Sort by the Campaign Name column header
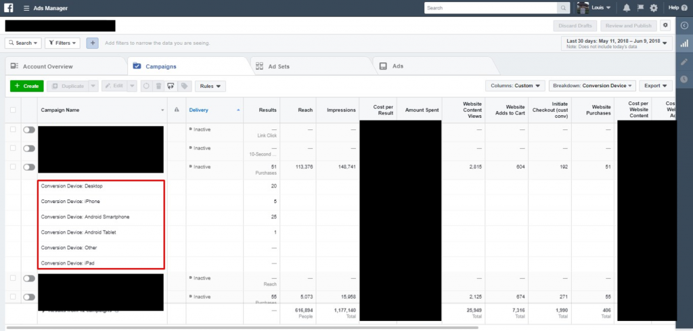Viewport: 693px width, 331px height. 102,110
